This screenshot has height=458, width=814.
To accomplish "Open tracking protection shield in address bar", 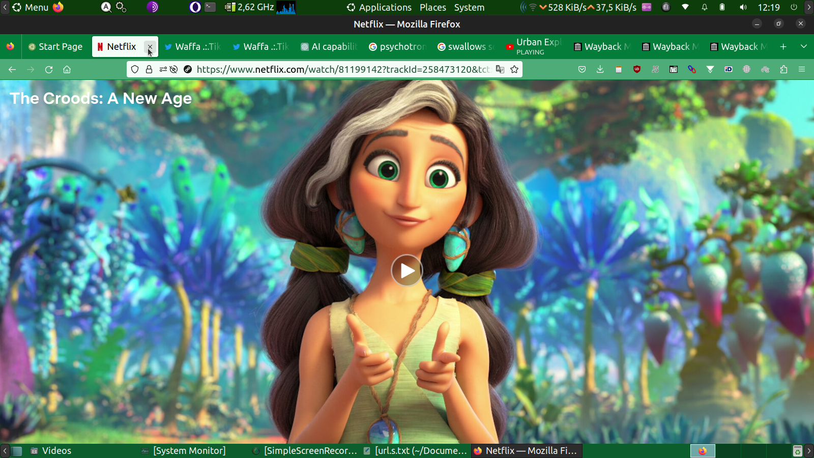I will pos(135,69).
